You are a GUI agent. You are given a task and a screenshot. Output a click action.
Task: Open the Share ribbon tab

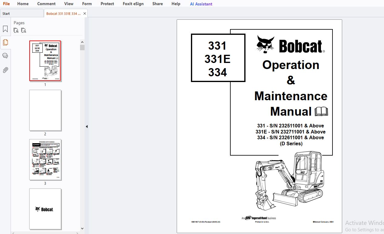(158, 4)
